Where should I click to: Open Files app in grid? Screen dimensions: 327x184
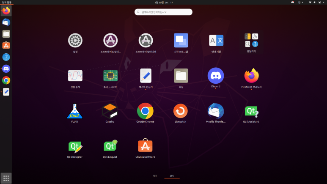click(181, 76)
